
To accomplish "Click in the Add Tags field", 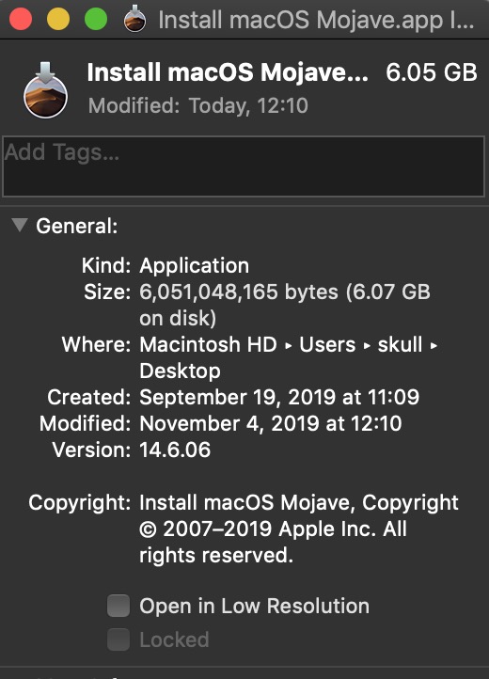I will click(244, 166).
